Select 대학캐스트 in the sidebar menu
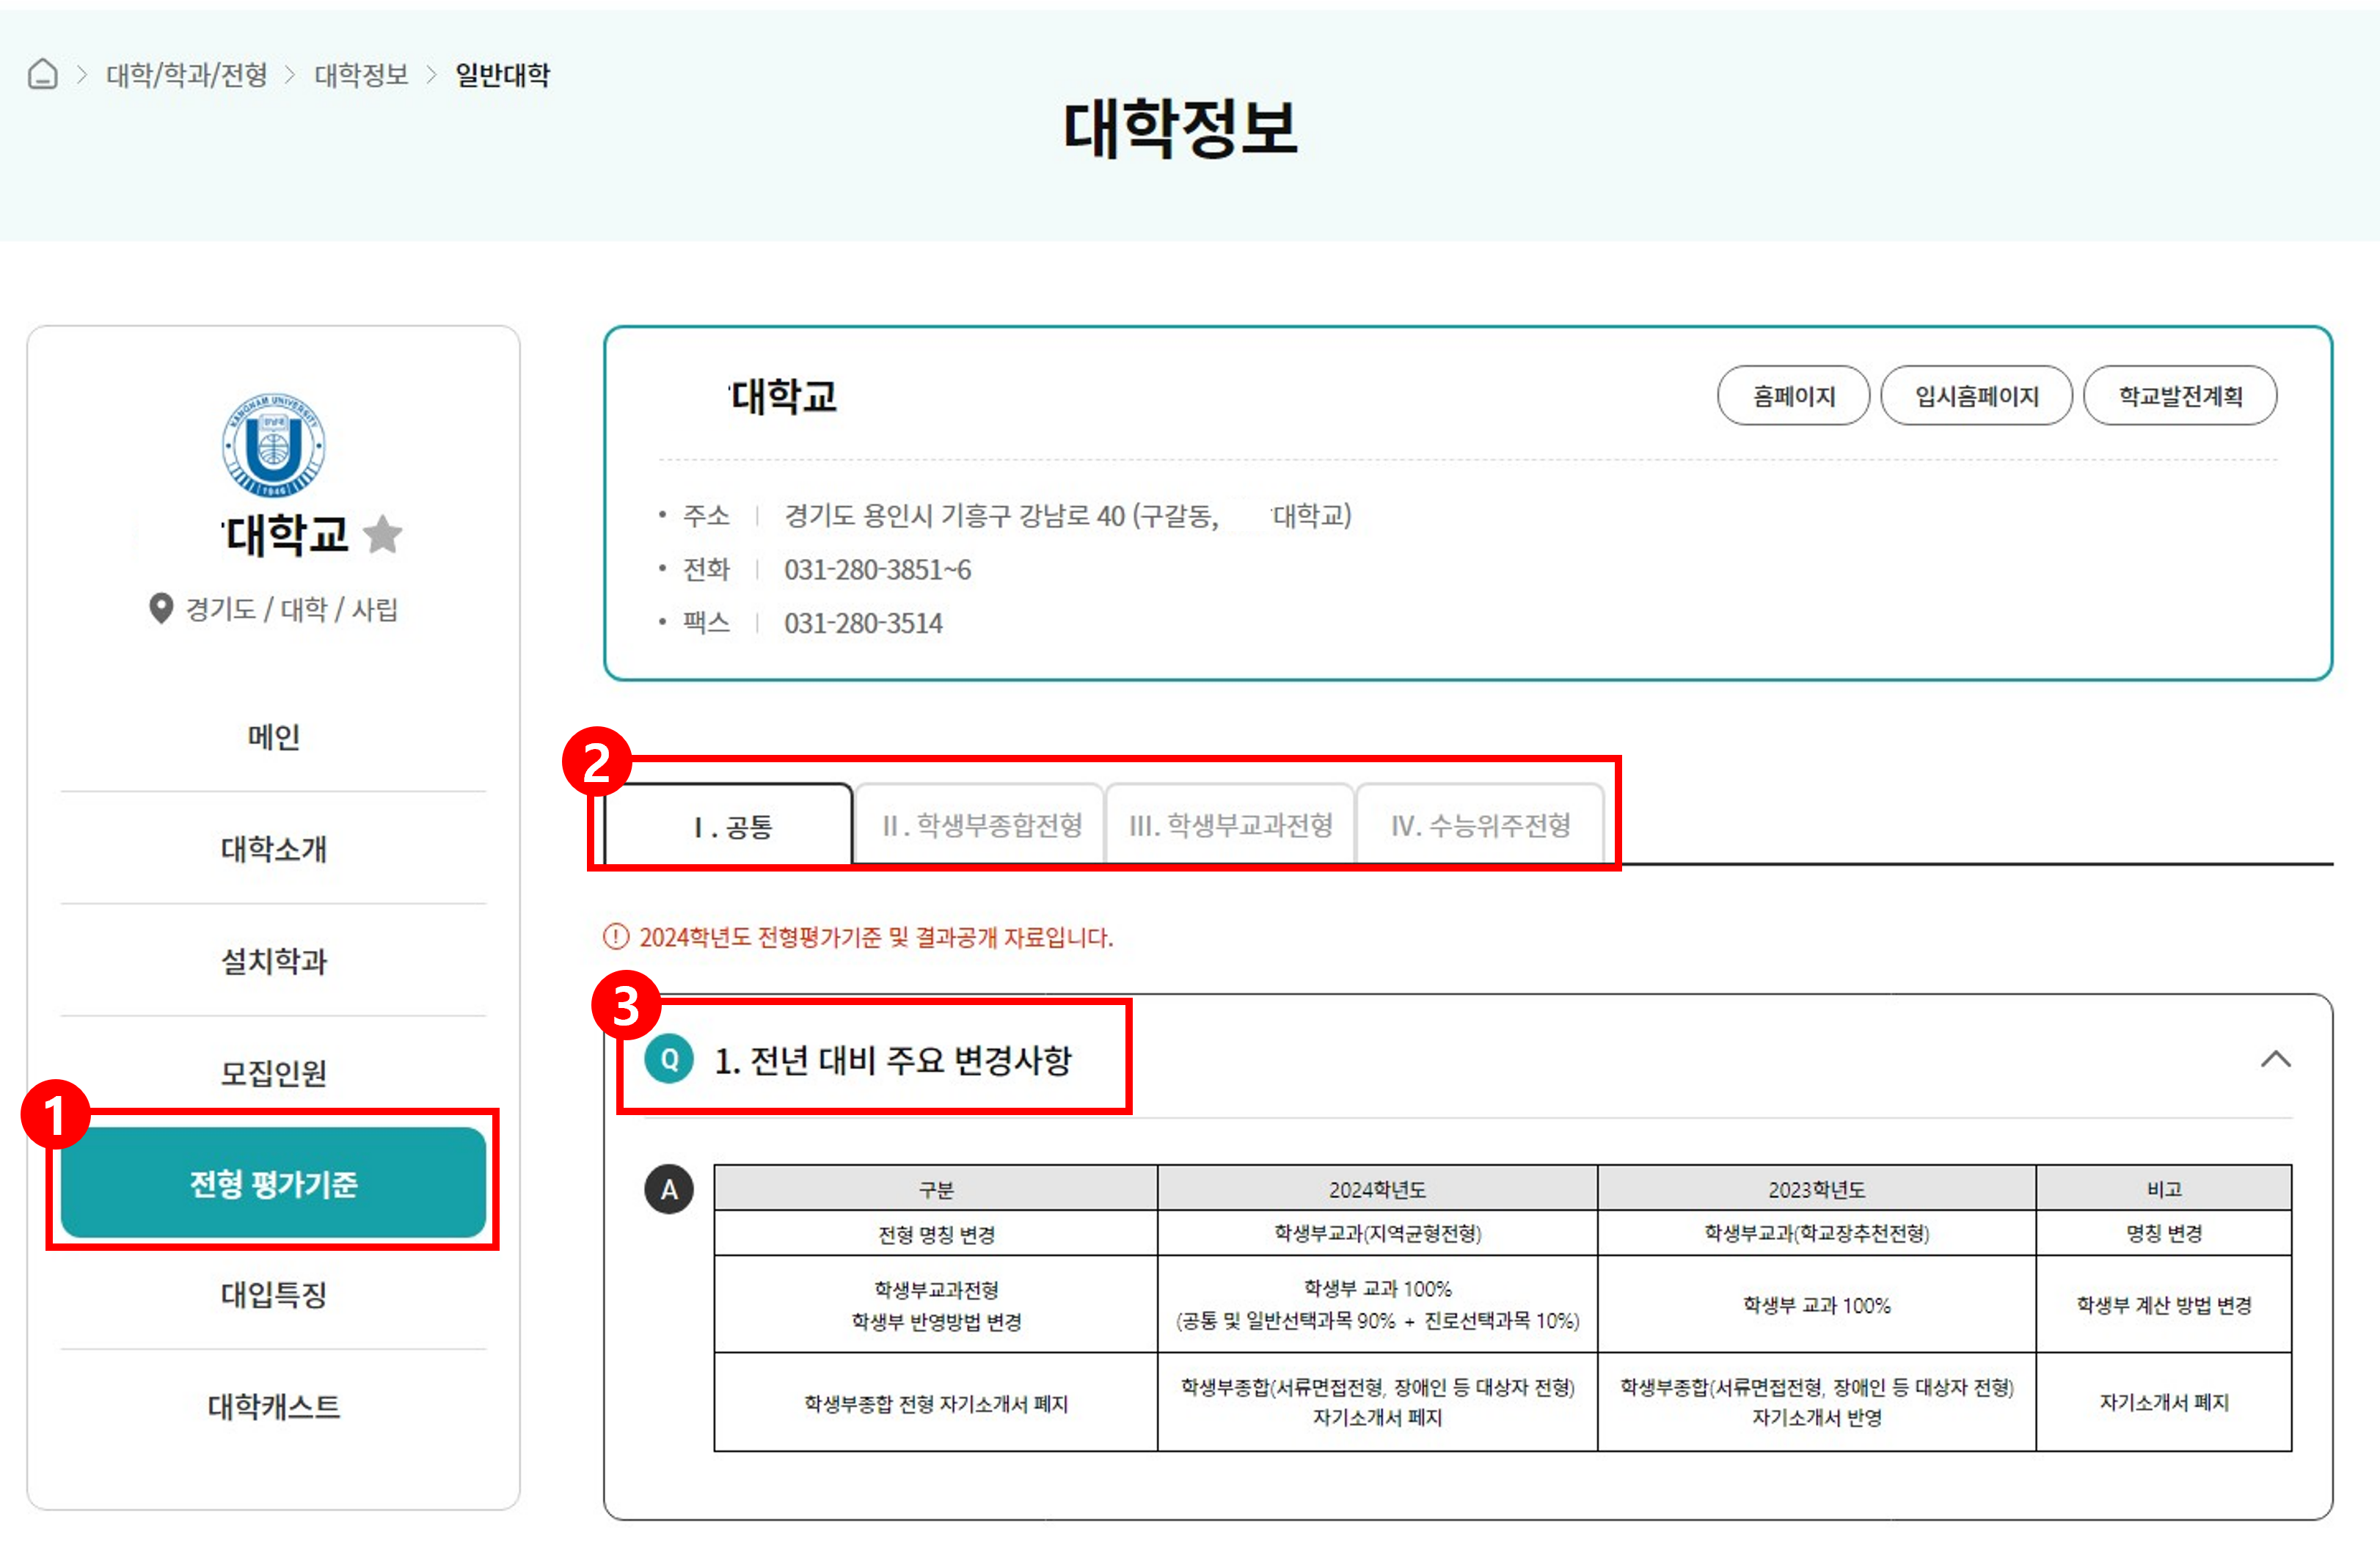 (x=273, y=1407)
